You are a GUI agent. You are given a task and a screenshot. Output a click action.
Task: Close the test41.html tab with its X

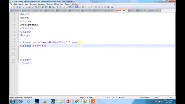pos(126,11)
